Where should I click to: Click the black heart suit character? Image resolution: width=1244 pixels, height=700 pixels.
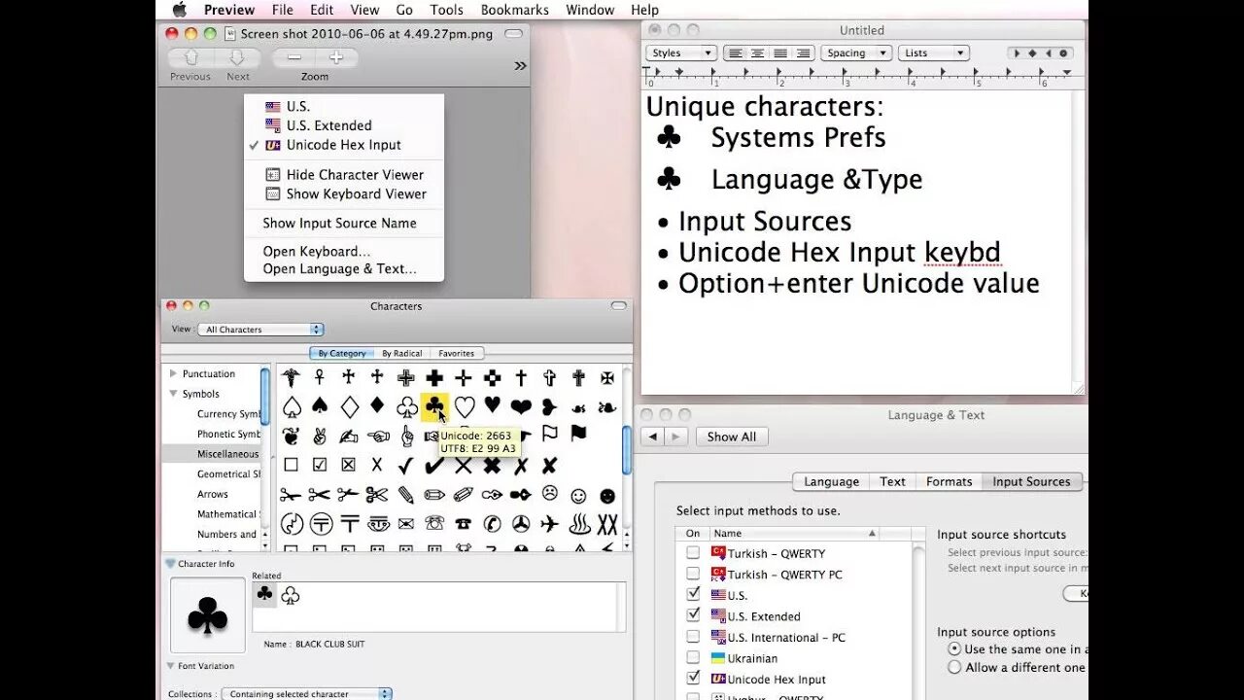tap(491, 404)
